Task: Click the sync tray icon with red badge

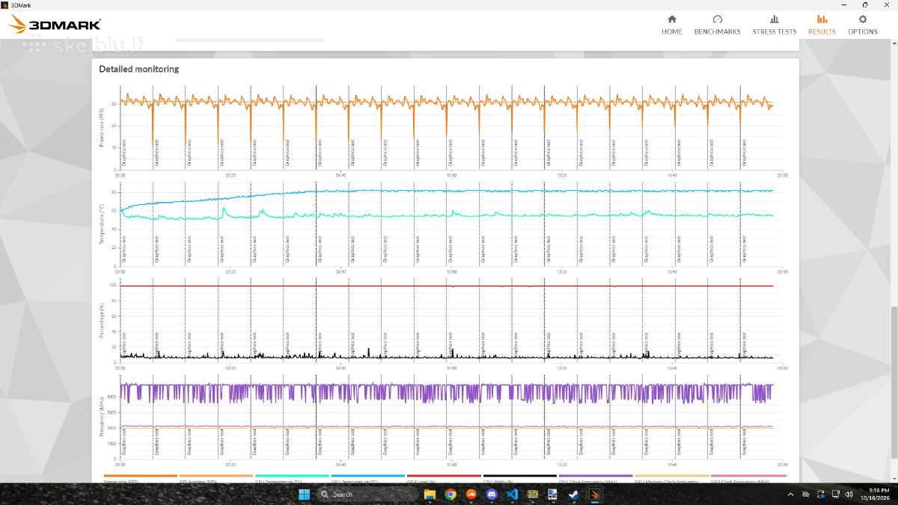Action: tap(821, 495)
